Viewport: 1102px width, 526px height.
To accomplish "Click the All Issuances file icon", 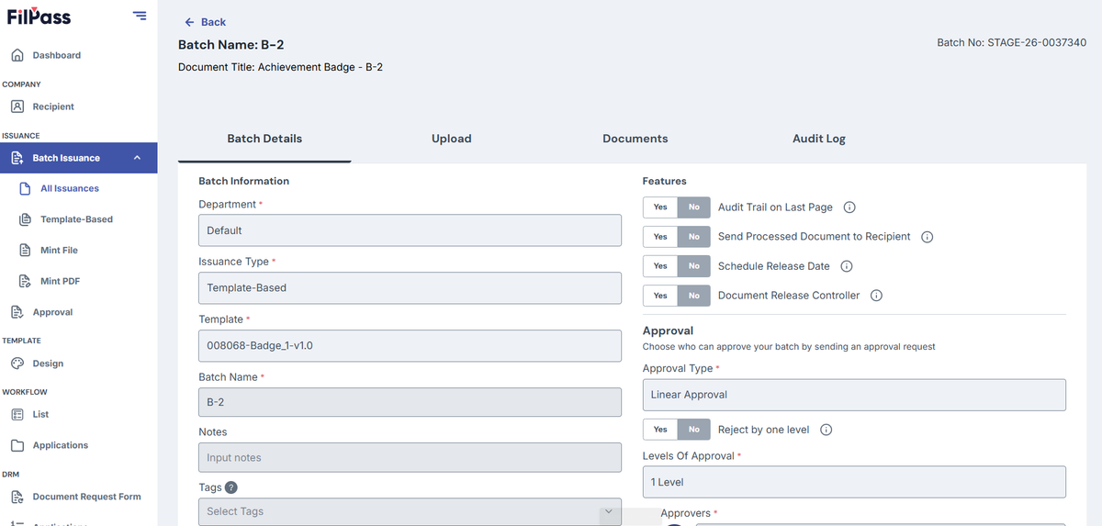I will [x=26, y=188].
